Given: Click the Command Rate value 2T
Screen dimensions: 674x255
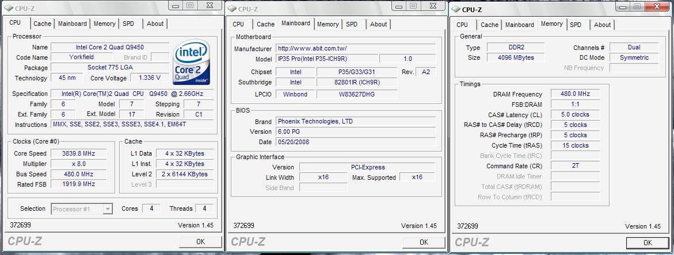Looking at the screenshot, I should pos(575,166).
